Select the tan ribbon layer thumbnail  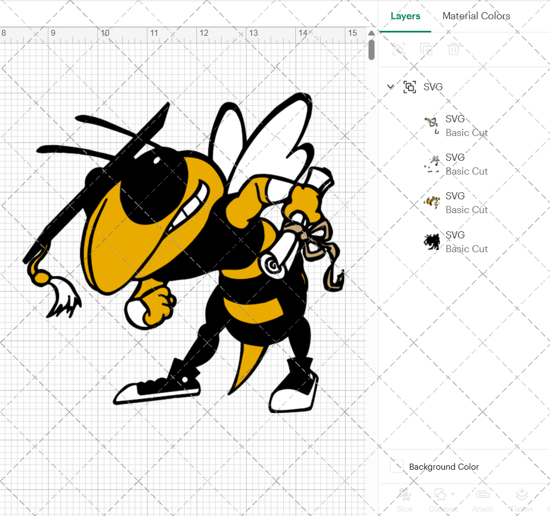[432, 126]
